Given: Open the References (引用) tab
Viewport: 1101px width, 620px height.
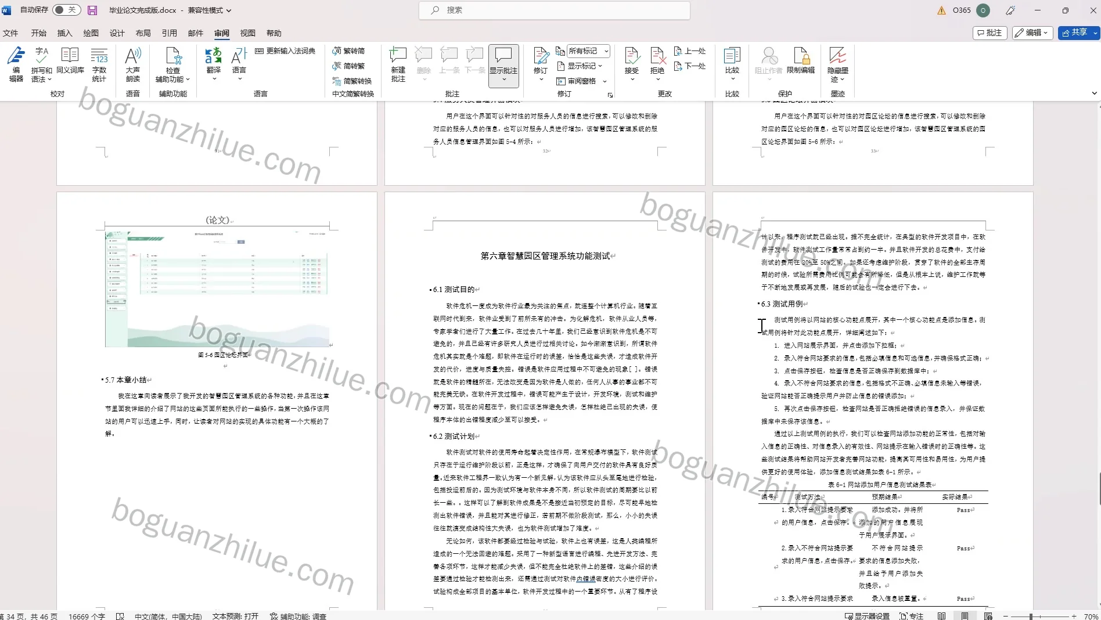Looking at the screenshot, I should (170, 33).
